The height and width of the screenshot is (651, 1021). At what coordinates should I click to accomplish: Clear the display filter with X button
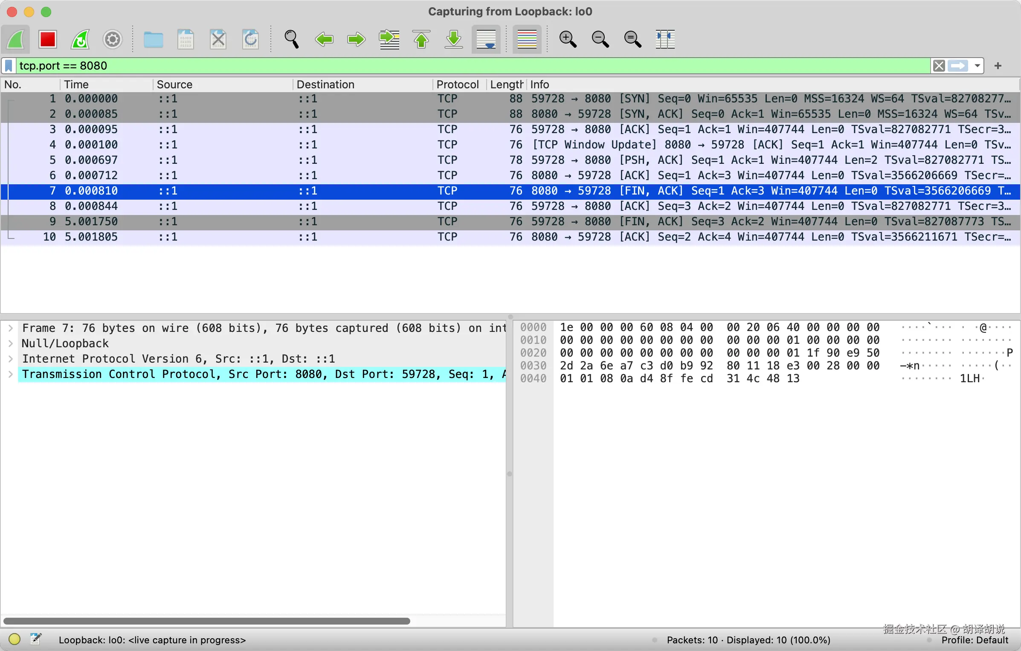(x=938, y=66)
